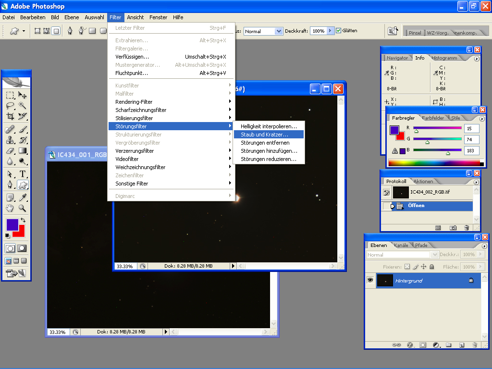Delete current state in Protokoll palette
This screenshot has height=369, width=492.
(x=467, y=228)
